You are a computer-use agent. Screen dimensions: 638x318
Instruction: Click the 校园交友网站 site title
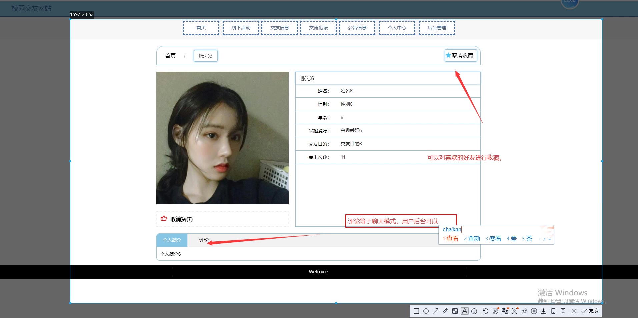click(x=31, y=8)
